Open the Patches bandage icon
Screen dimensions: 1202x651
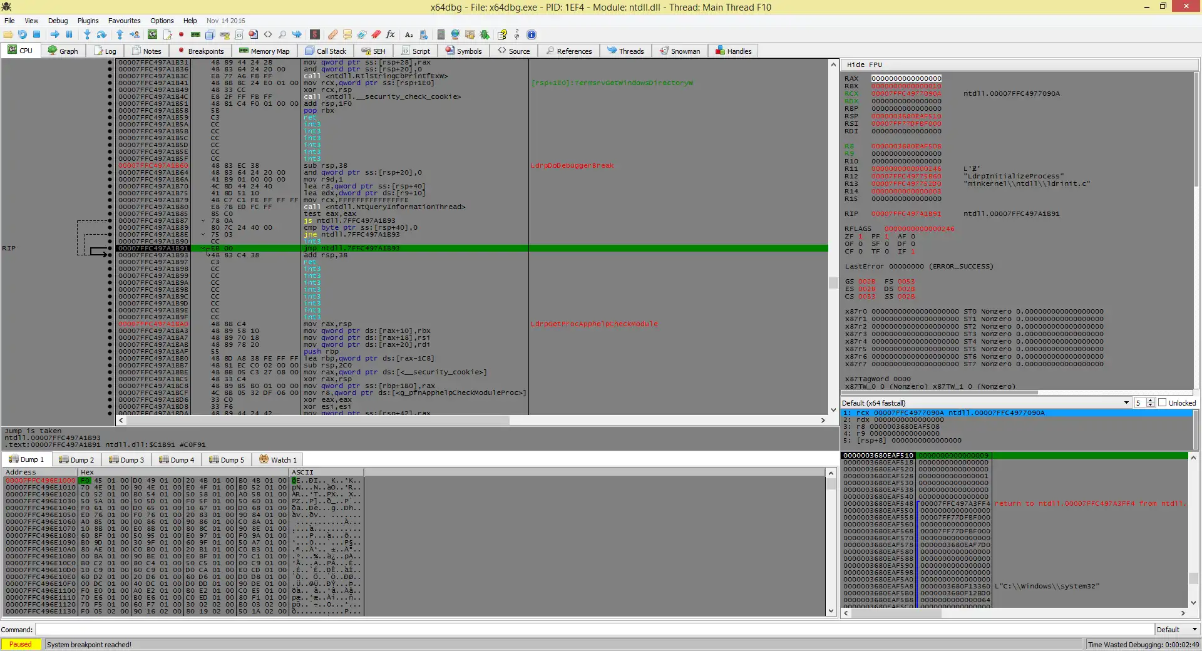point(333,34)
